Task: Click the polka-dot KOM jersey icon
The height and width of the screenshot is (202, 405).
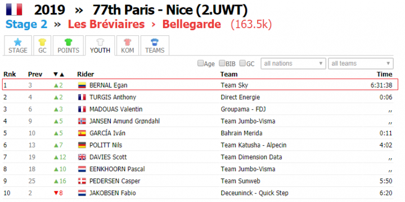Action: click(127, 42)
